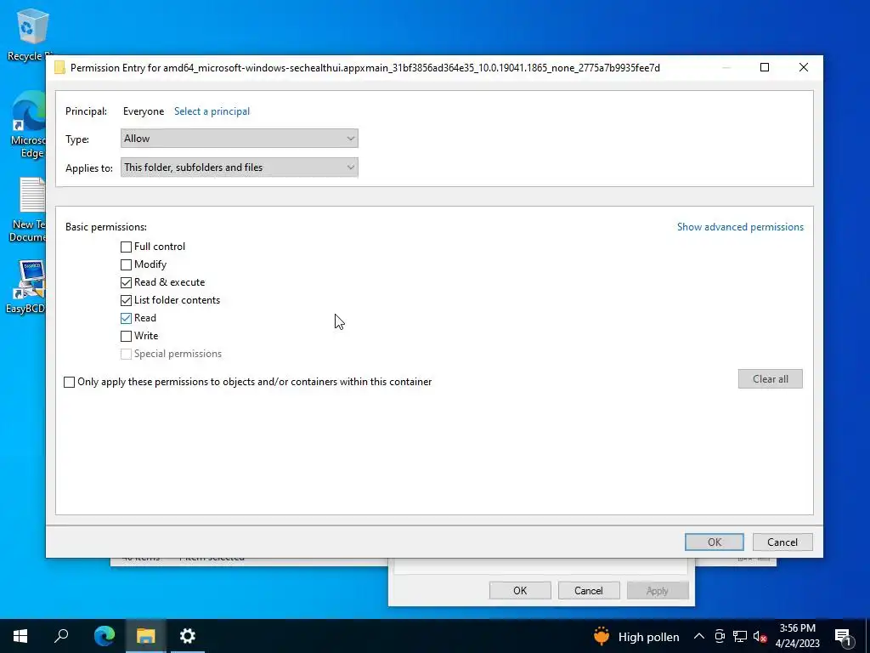Close the Permission Entry window
870x653 pixels.
[x=804, y=67]
